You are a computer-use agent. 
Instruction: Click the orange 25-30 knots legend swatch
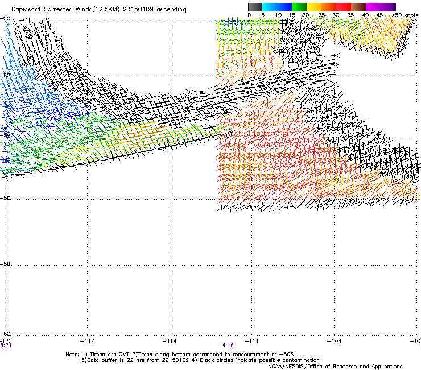tap(329, 7)
